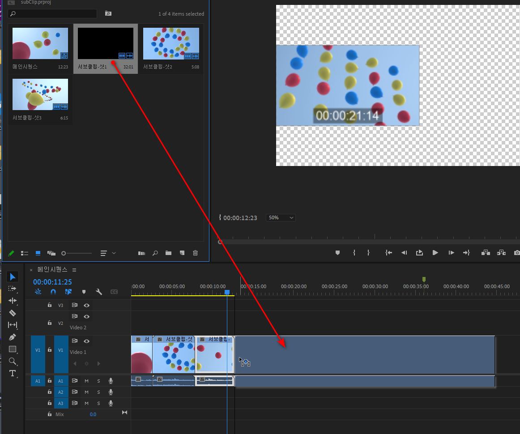Switch project panel to list view

(25, 253)
